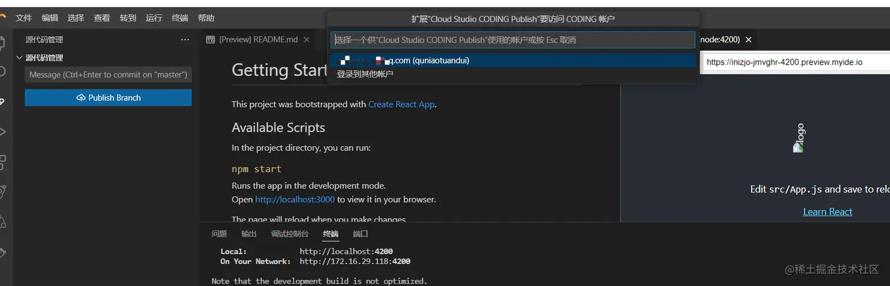
Task: Open the 编辑 menu
Action: point(50,18)
